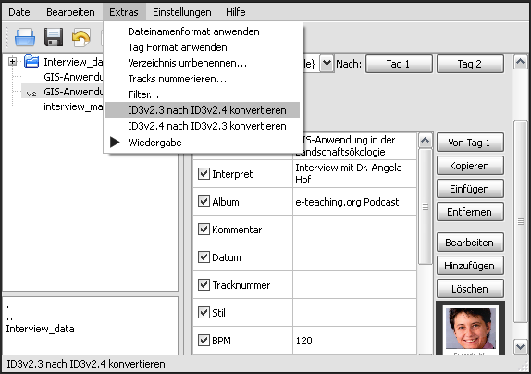The image size is (531, 374).
Task: Click the bottom scroll-down arrow at right edge
Action: tap(521, 346)
